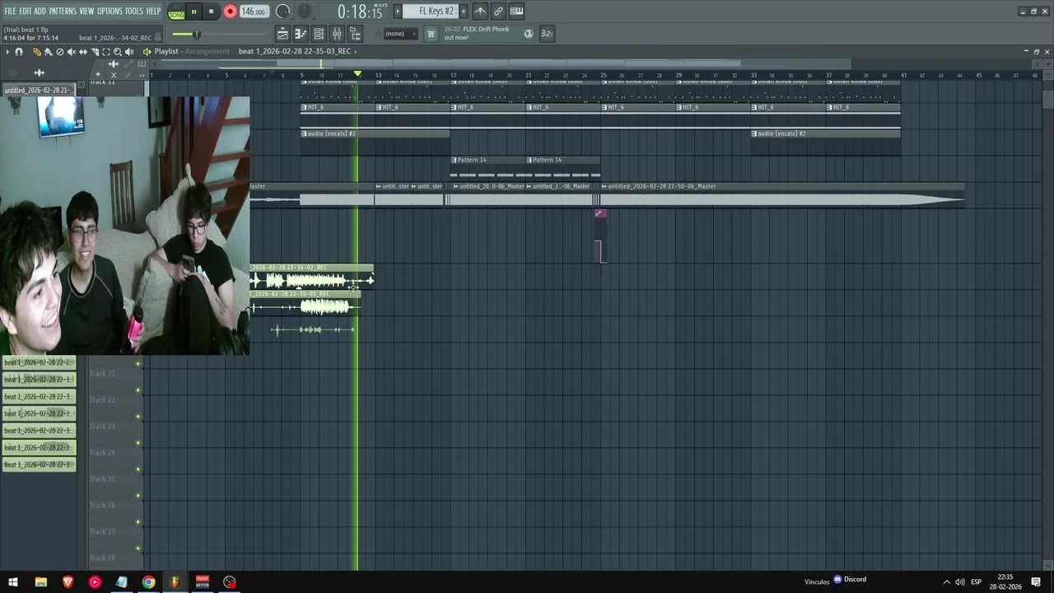Screen dimensions: 1054x593
Task: Open the TOOLS menu
Action: 134,11
